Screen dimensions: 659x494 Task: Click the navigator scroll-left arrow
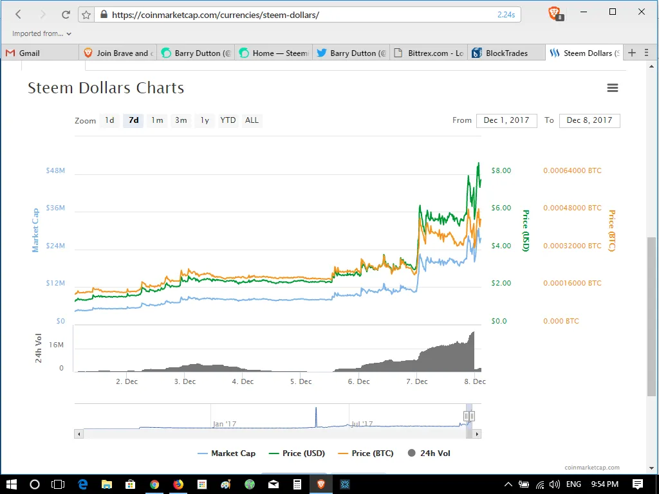[79, 434]
